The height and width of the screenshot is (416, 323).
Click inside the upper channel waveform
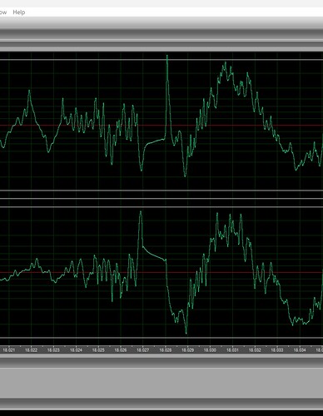click(161, 125)
